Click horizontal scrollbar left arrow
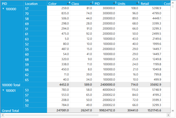Screen dimensions: 176x118 point(3,115)
